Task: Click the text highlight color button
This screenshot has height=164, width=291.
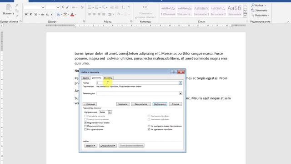Action: pyautogui.click(x=65, y=14)
